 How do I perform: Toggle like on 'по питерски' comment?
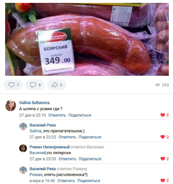coord(163,159)
